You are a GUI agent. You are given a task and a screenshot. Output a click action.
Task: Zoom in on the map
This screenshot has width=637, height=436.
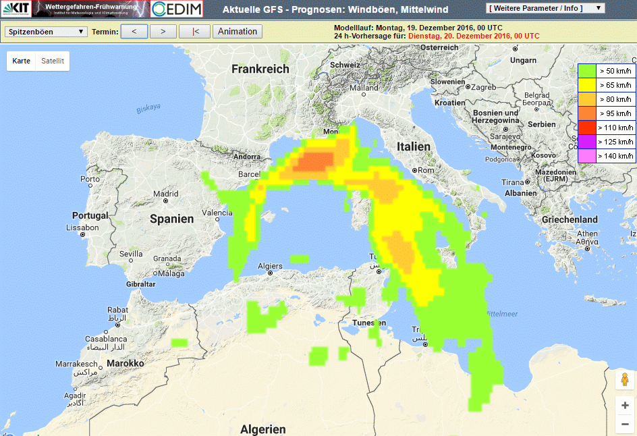click(x=625, y=405)
